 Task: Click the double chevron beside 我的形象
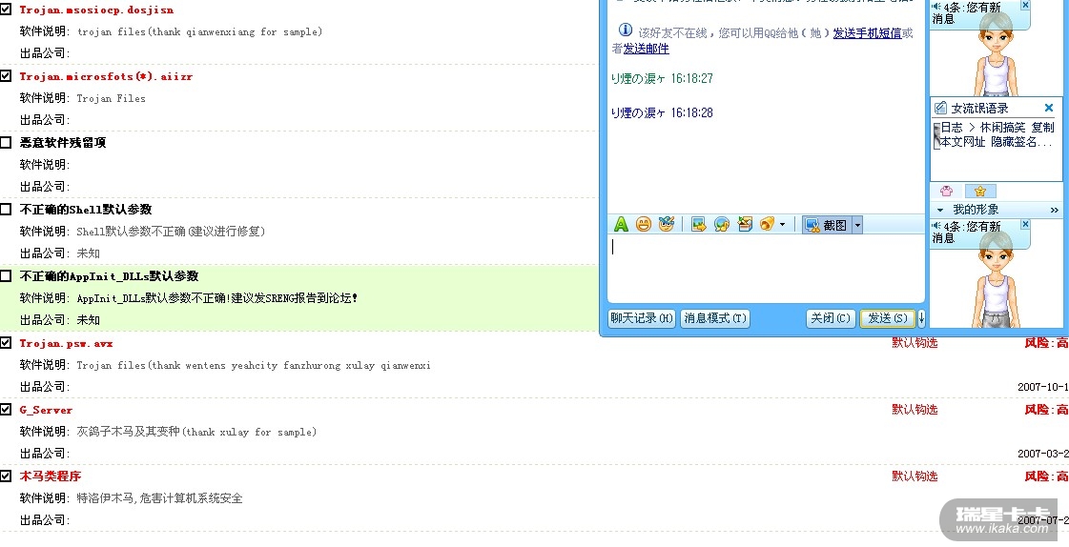pos(1054,210)
